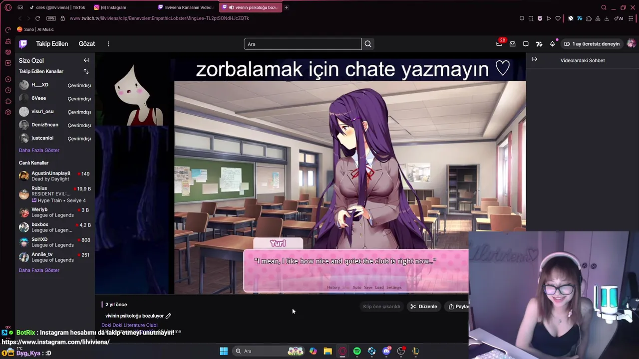Viewport: 639px width, 359px height.
Task: Open DenizEncan channel in sidebar
Action: point(55,125)
